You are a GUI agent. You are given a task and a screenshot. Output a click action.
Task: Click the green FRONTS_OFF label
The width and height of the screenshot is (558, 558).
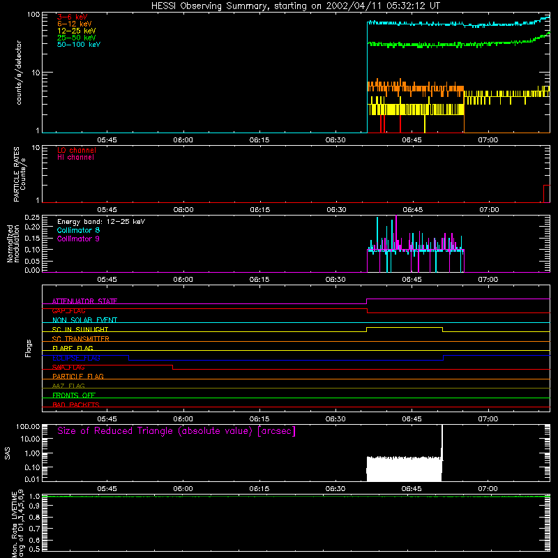point(74,395)
